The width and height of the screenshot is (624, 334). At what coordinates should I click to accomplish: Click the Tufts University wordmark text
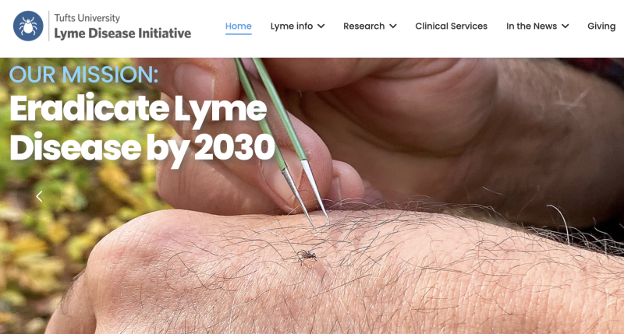click(87, 18)
